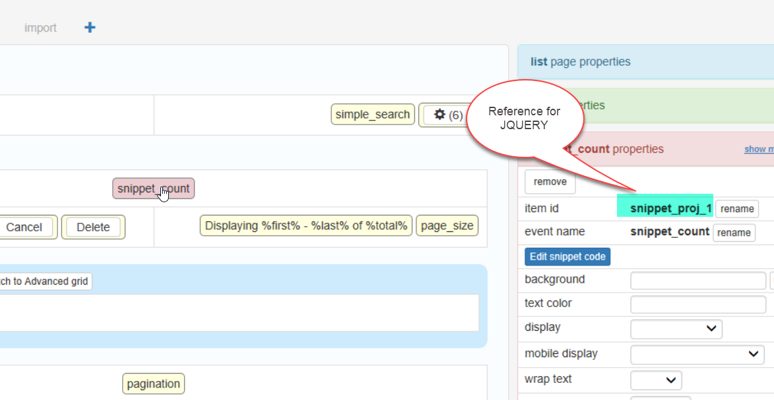Screen dimensions: 774x400
Task: Select the Displaying %first% - %last% element
Action: pyautogui.click(x=306, y=225)
